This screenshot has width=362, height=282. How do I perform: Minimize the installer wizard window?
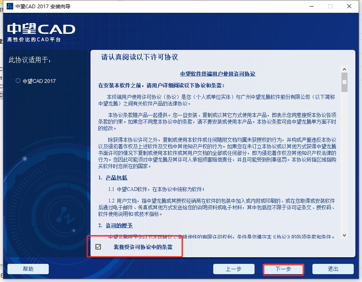[310, 6]
